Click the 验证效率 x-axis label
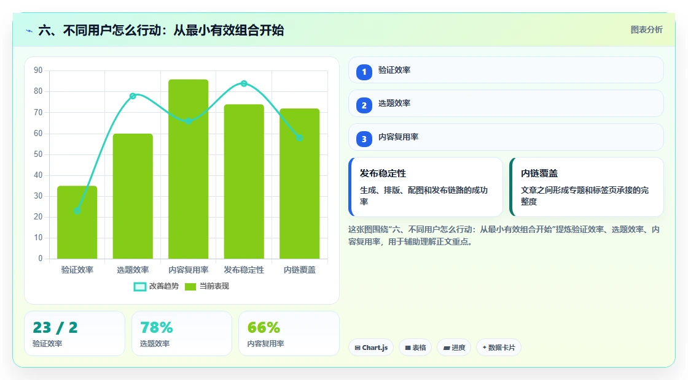Viewport: 688px width, 380px height. (x=77, y=270)
